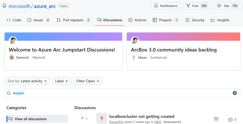Open Welcome to Azure Arc Jumpstart Discussions
This screenshot has height=124, width=243.
point(62,50)
